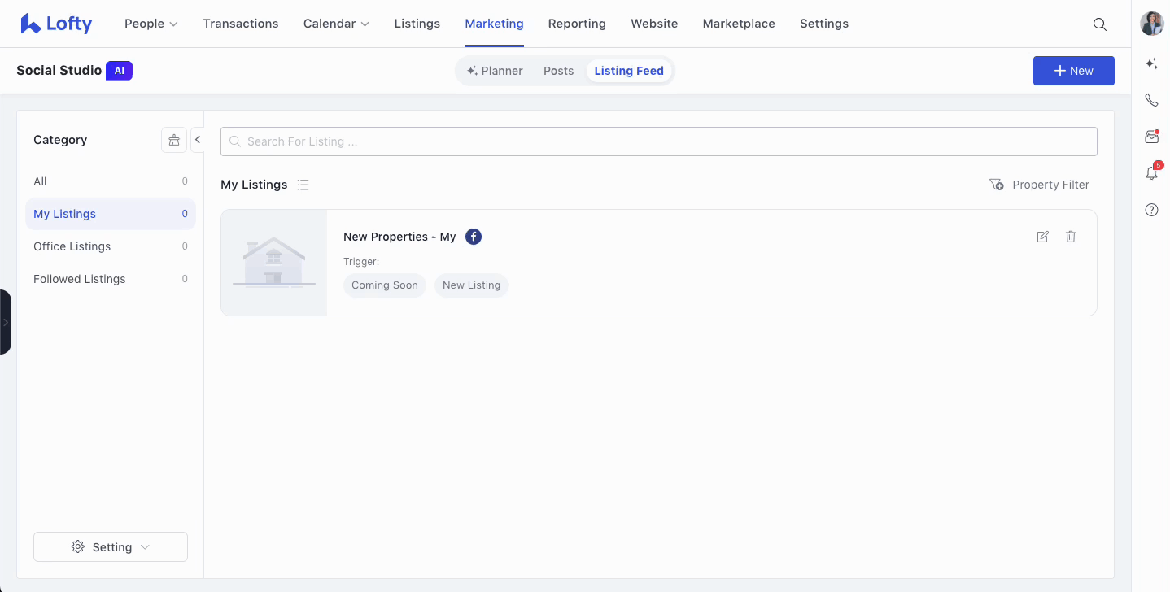Click the blue New button

[x=1073, y=71]
